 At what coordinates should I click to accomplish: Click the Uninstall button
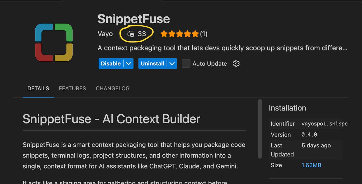coord(152,63)
